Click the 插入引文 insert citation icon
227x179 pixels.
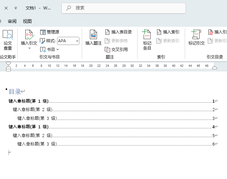click(x=29, y=35)
